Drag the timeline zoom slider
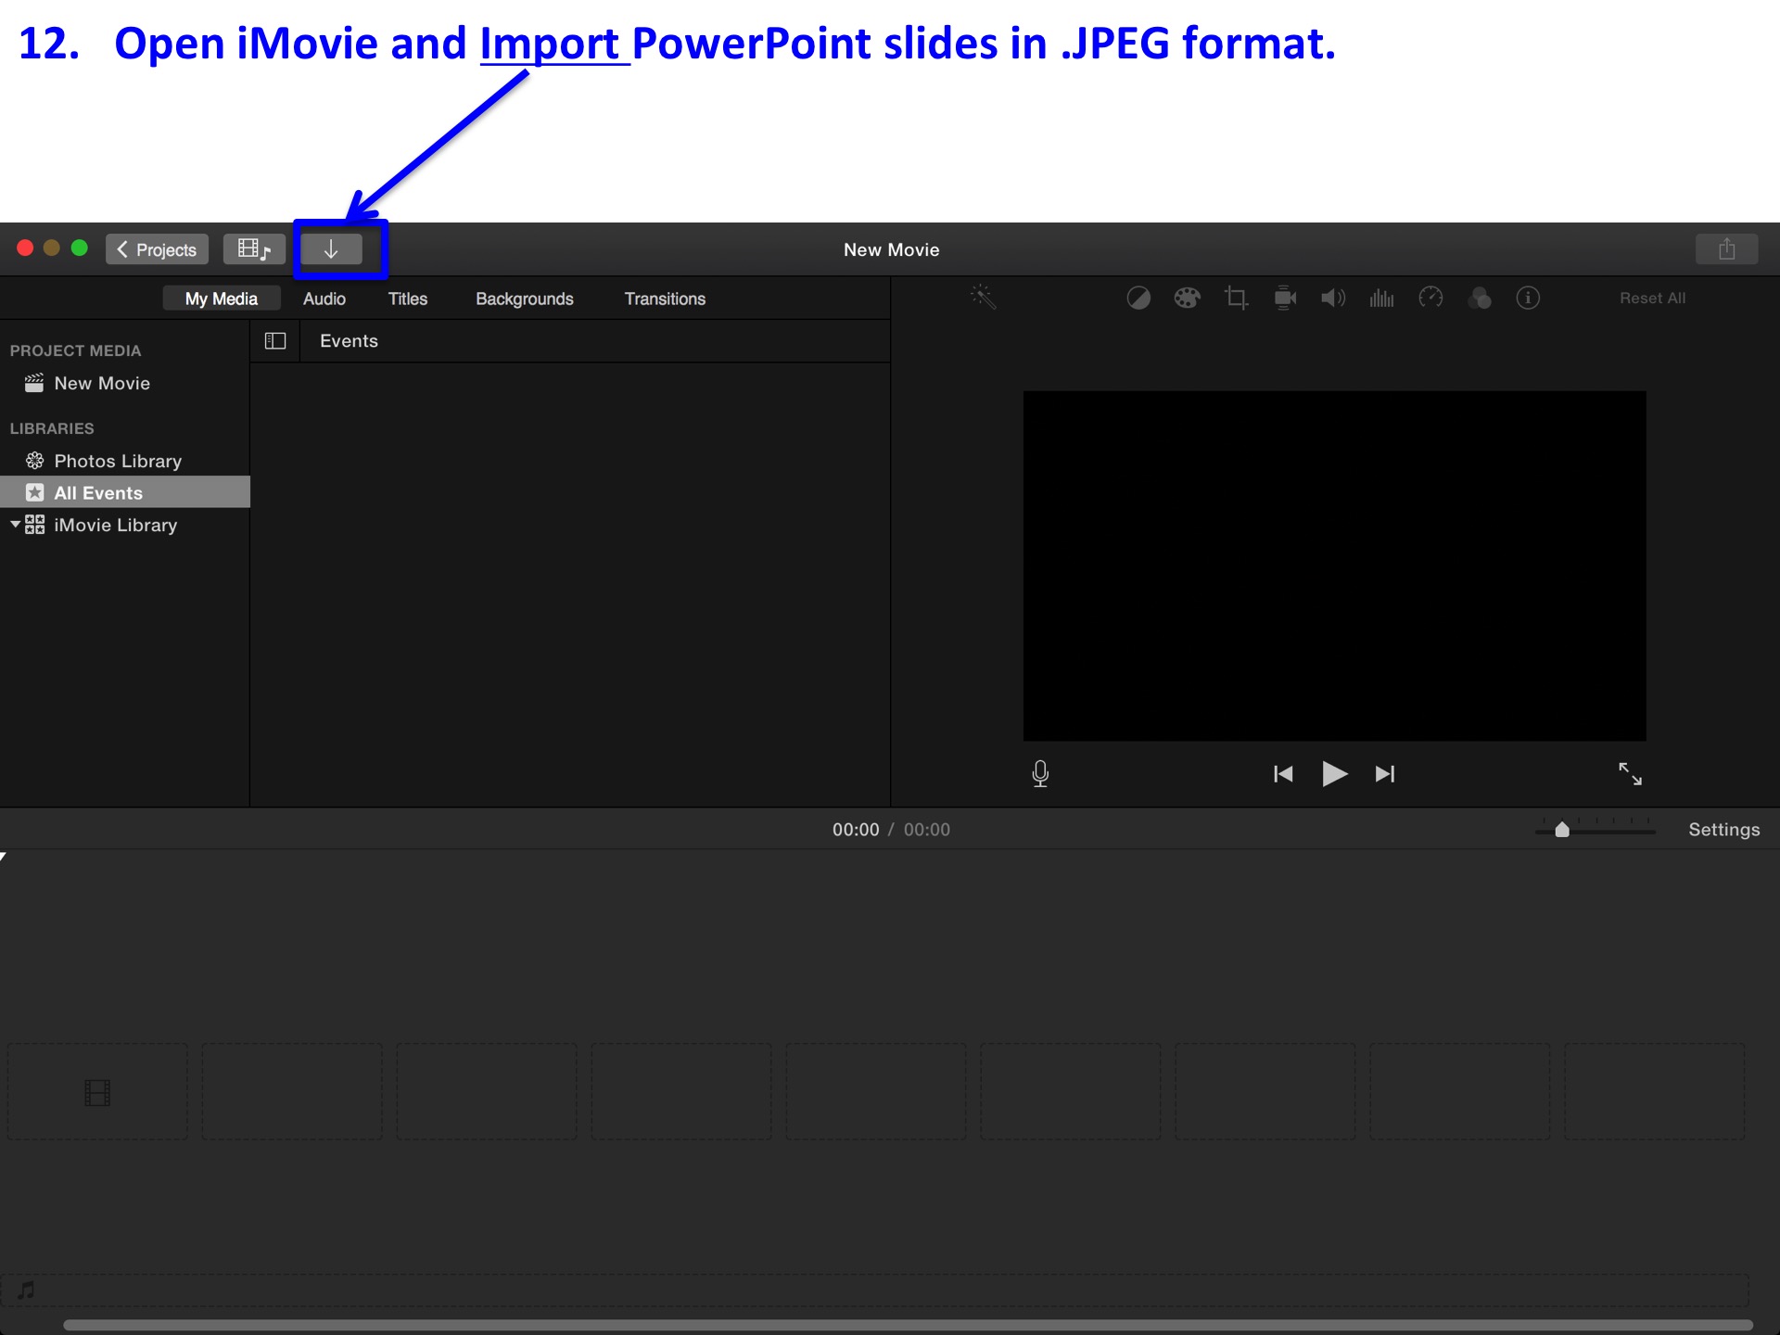The image size is (1780, 1335). click(x=1563, y=829)
